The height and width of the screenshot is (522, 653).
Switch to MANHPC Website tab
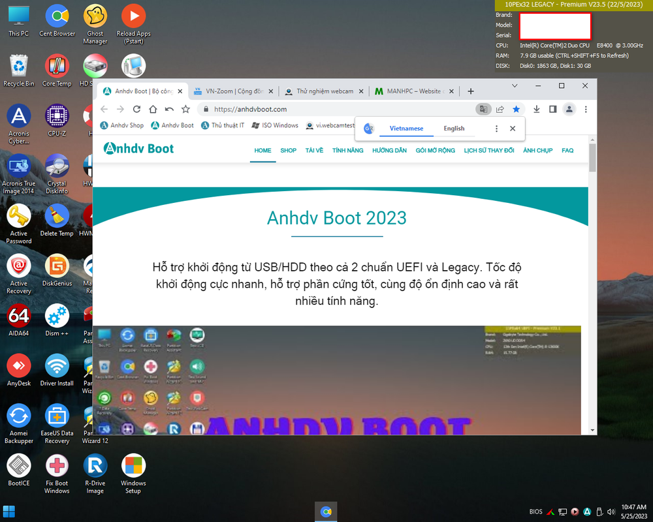click(x=415, y=91)
